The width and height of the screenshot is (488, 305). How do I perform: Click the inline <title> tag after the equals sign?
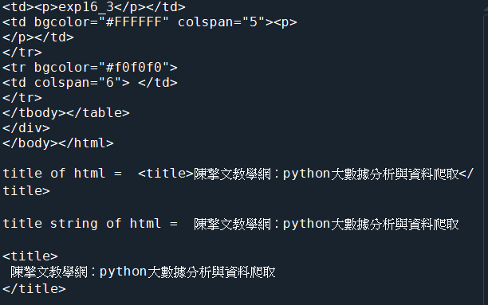[166, 174]
